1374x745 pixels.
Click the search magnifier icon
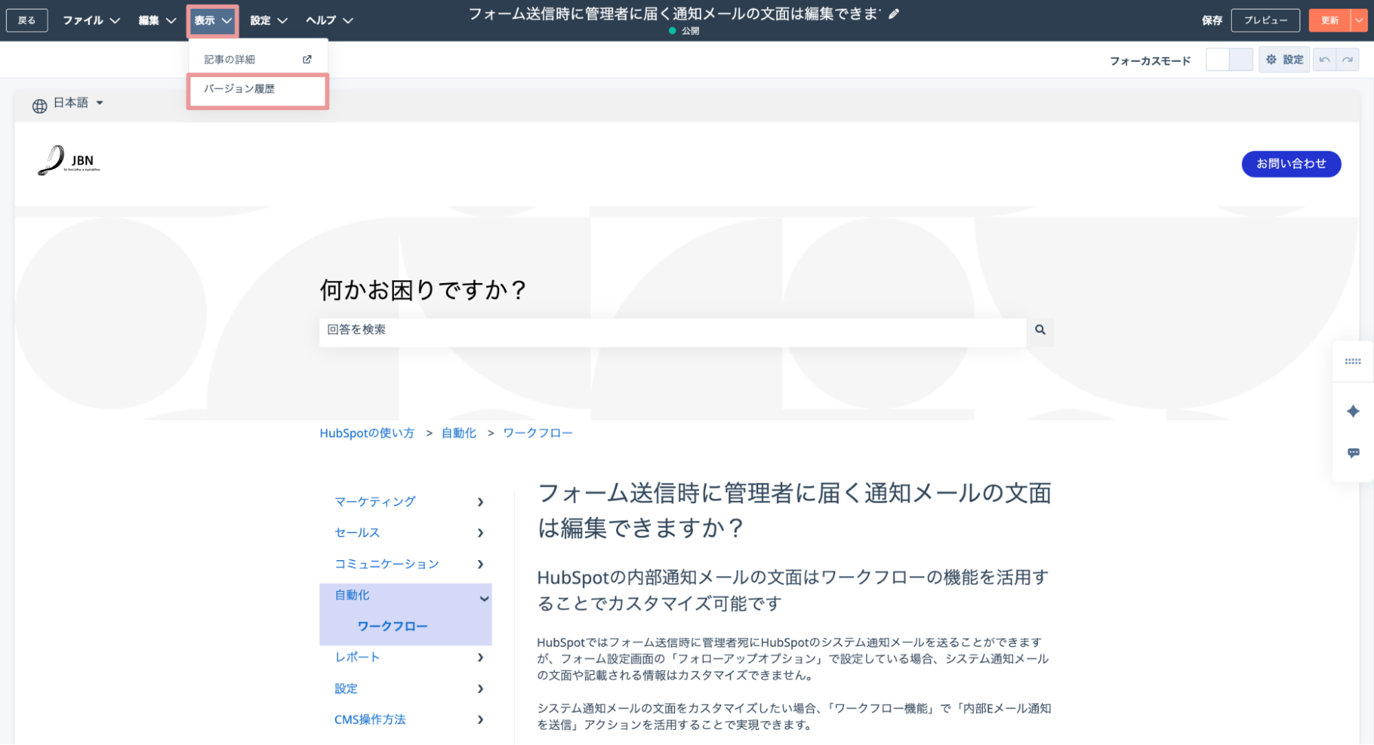point(1040,330)
